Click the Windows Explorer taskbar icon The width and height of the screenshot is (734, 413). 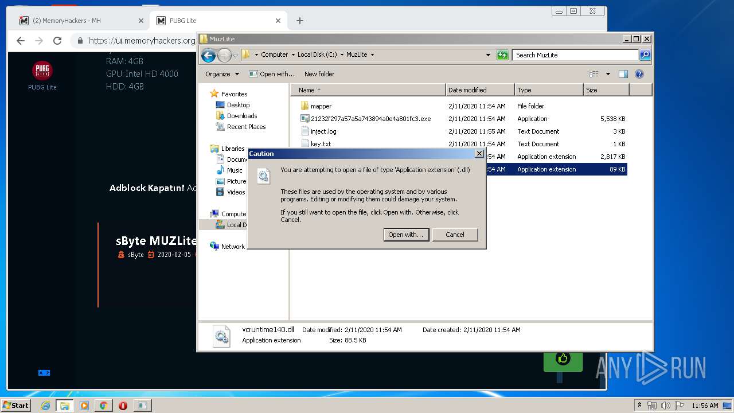pyautogui.click(x=64, y=406)
